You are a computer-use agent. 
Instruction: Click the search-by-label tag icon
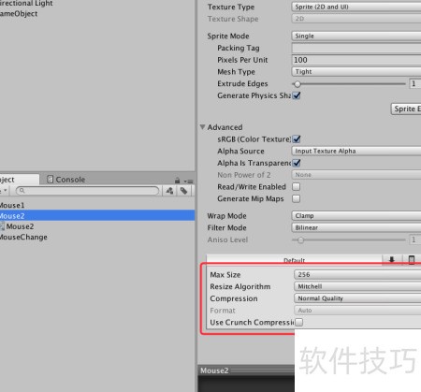click(x=184, y=191)
